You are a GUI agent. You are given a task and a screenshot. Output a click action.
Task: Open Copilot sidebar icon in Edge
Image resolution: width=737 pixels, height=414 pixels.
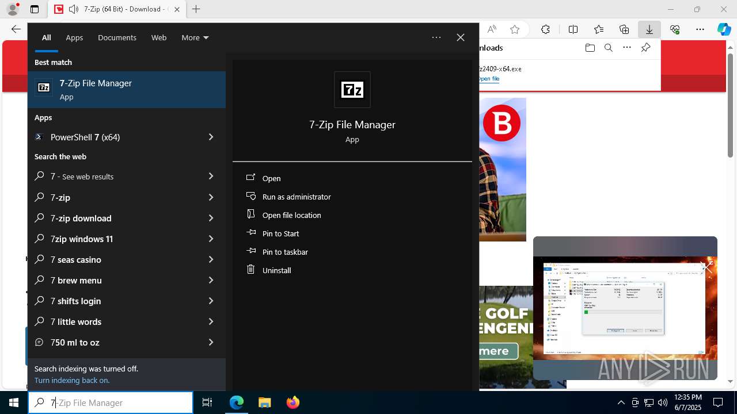724,29
